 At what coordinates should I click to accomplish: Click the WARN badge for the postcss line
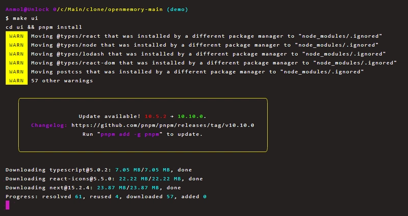click(x=16, y=72)
